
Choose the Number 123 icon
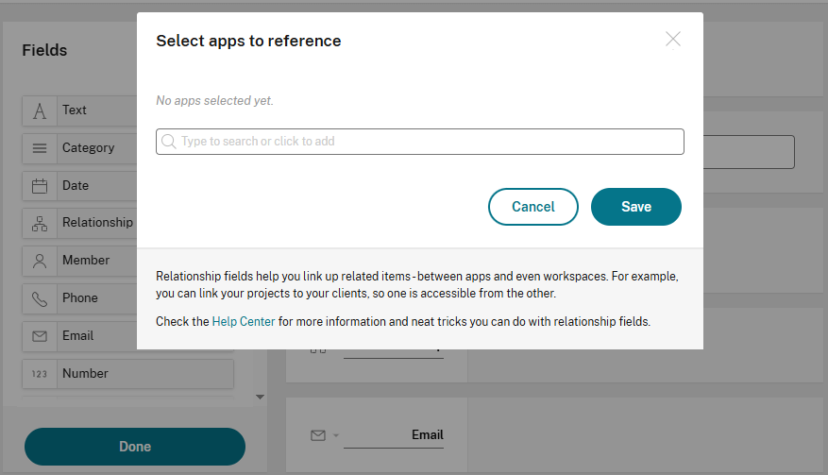[40, 374]
